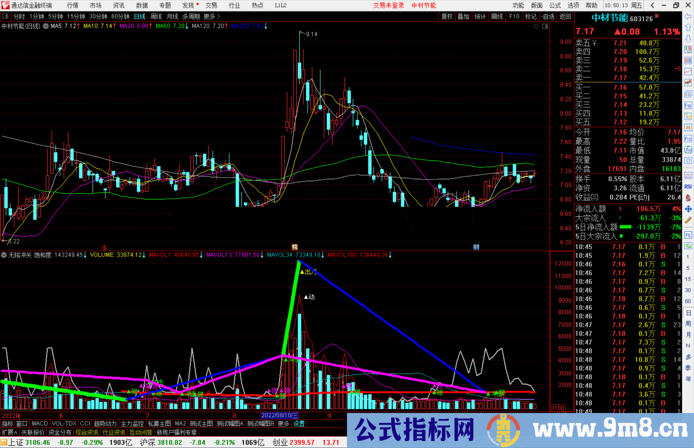The height and width of the screenshot is (448, 694).
Task: Select the candlestick chart icon in sidebar
Action: coord(688,83)
